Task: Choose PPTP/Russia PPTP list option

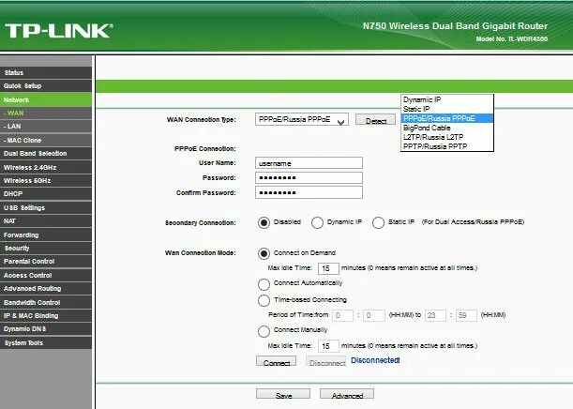Action: click(x=447, y=146)
